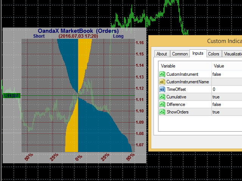Select the Inputs tab
242x181 pixels.
point(198,53)
